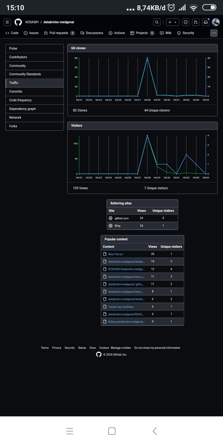Open the Terms footer link

[45, 348]
